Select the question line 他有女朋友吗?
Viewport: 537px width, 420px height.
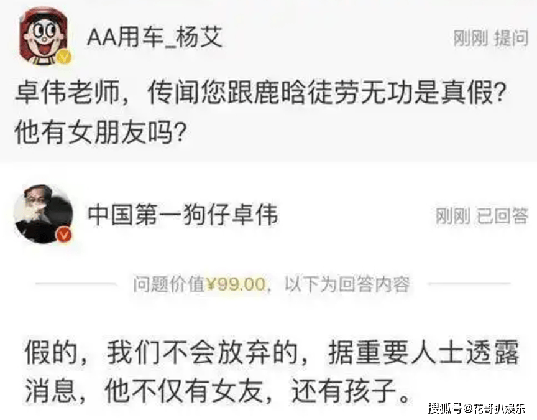(x=100, y=132)
